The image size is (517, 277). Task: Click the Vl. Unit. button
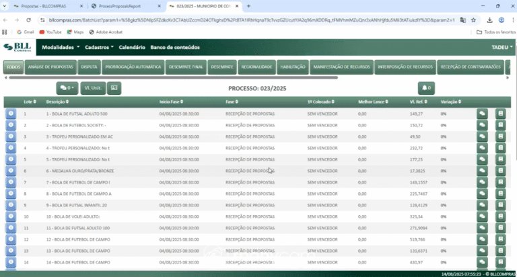[93, 88]
